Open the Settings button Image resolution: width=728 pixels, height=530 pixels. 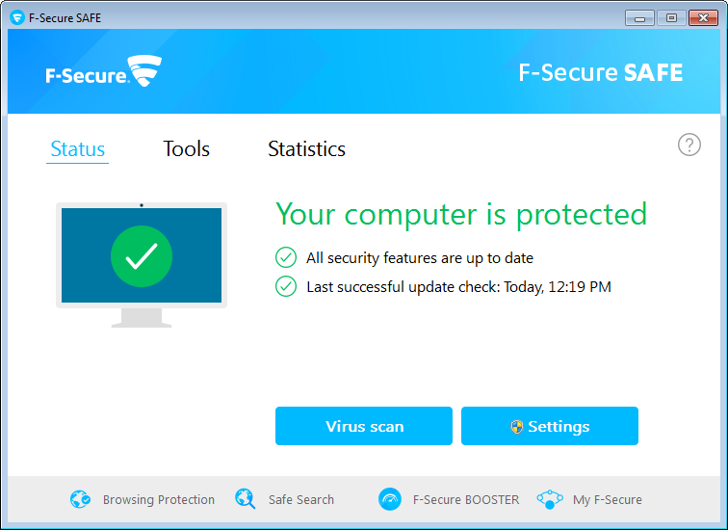click(x=550, y=426)
